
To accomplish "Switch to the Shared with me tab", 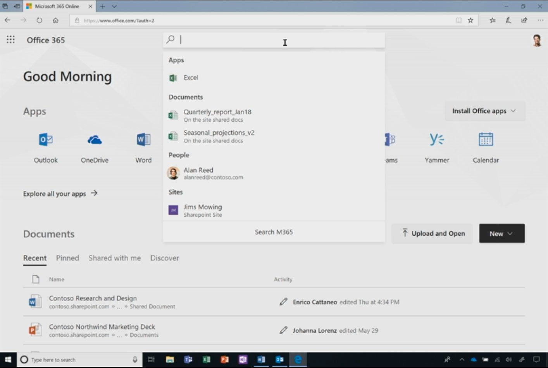I will click(114, 258).
